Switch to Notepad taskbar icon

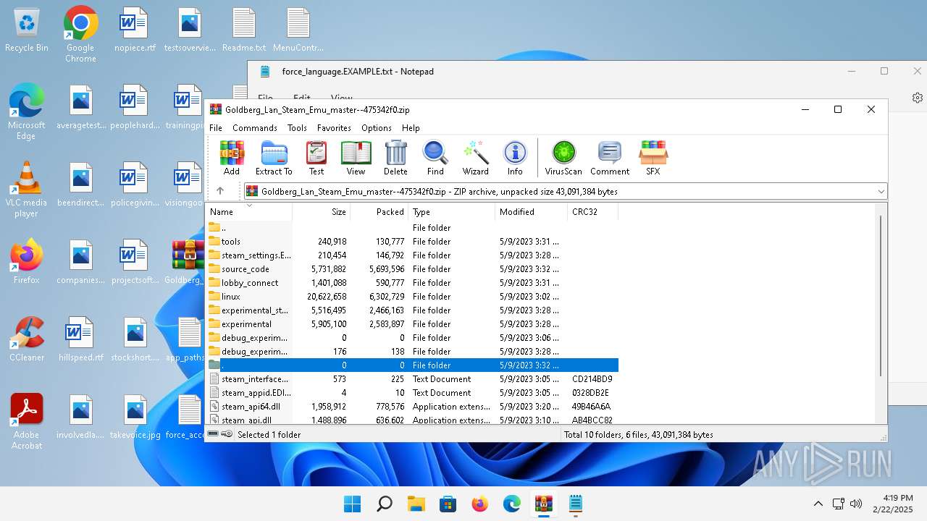[576, 504]
